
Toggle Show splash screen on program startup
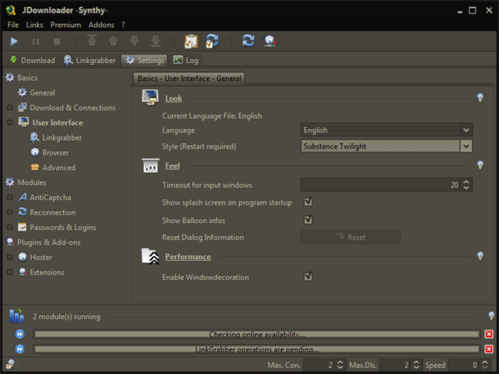pyautogui.click(x=308, y=202)
